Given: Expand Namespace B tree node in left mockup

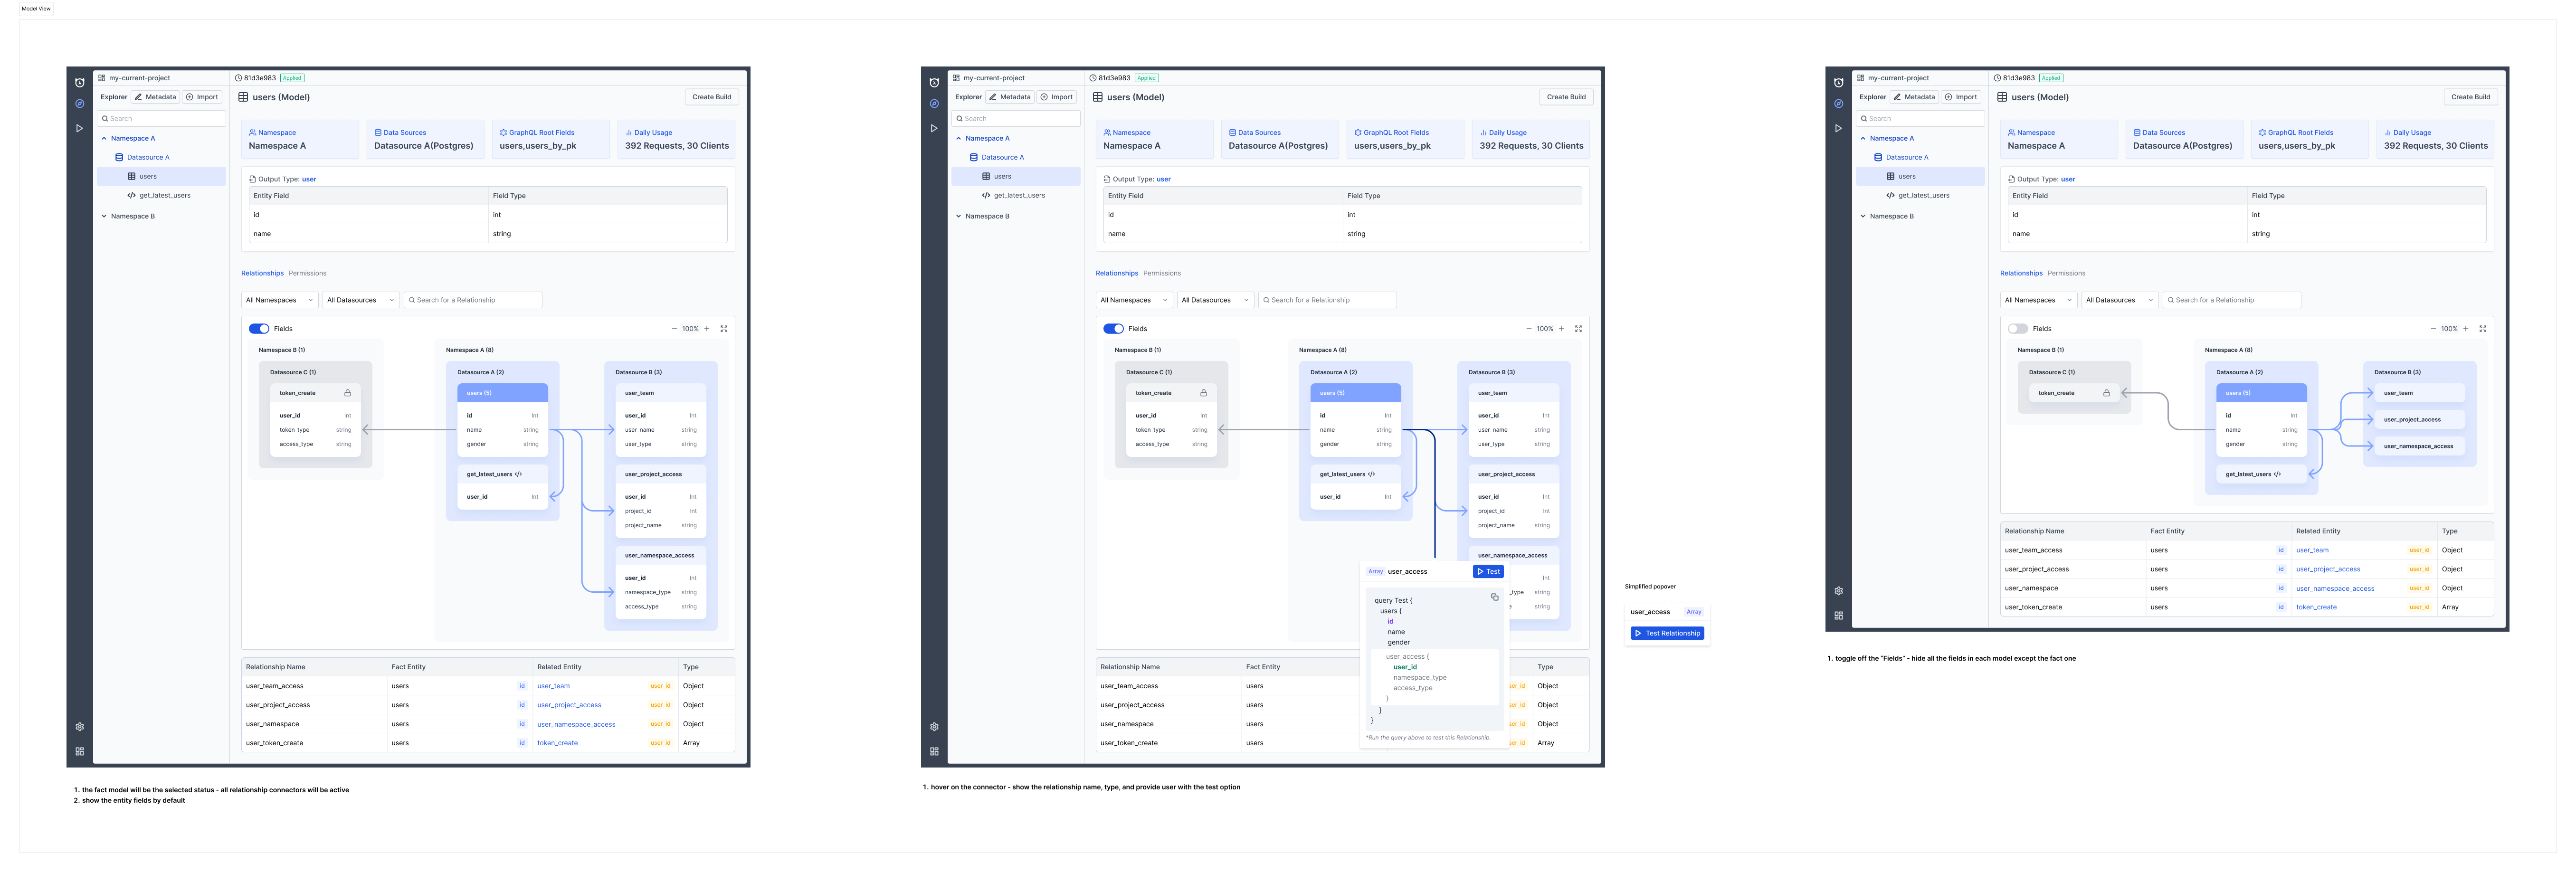Looking at the screenshot, I should pyautogui.click(x=104, y=216).
